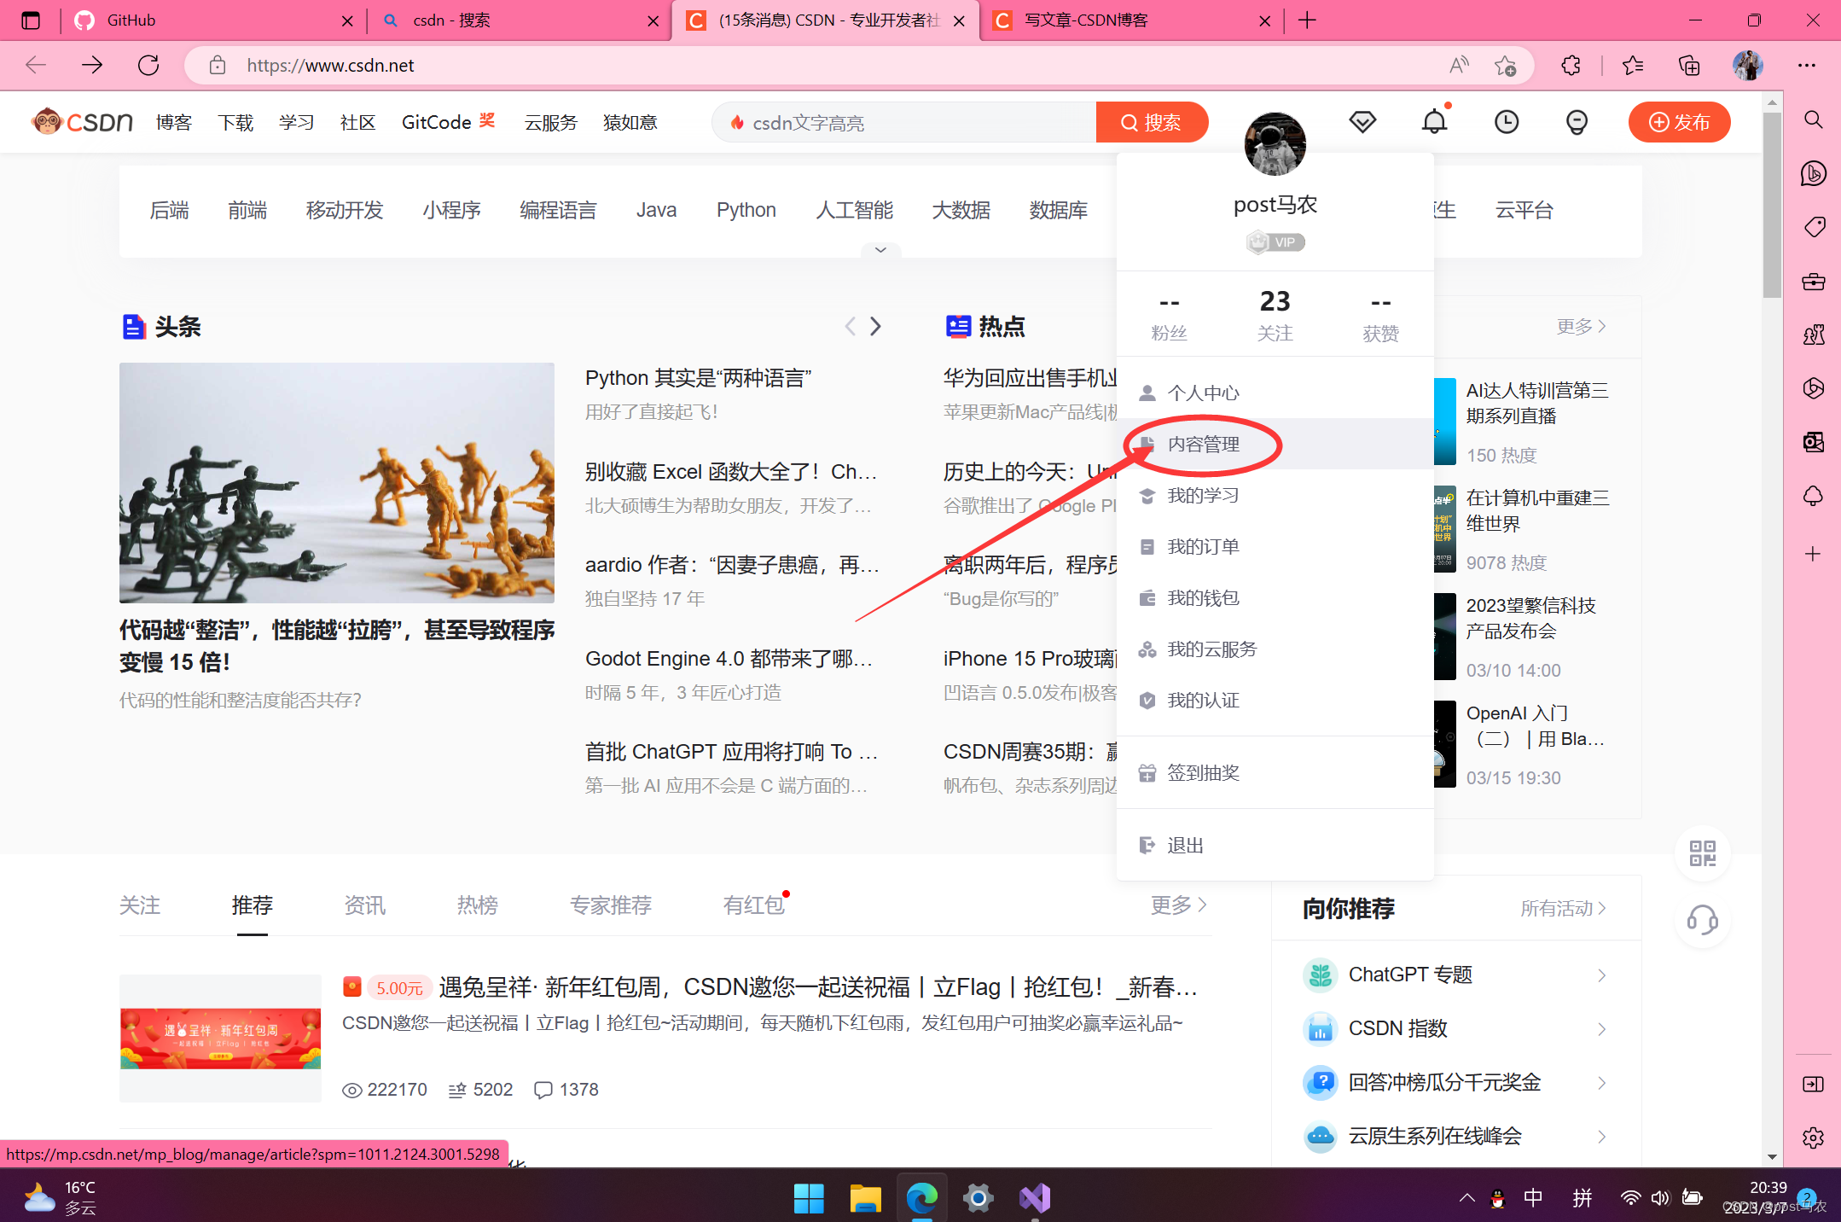Click the read aloud icon in address bar
The height and width of the screenshot is (1222, 1841).
1459,65
